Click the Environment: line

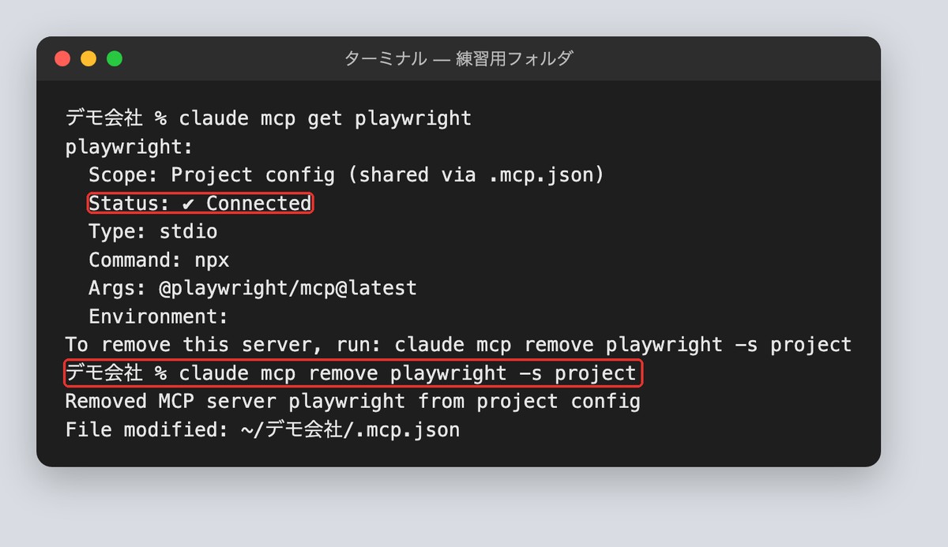pyautogui.click(x=158, y=317)
